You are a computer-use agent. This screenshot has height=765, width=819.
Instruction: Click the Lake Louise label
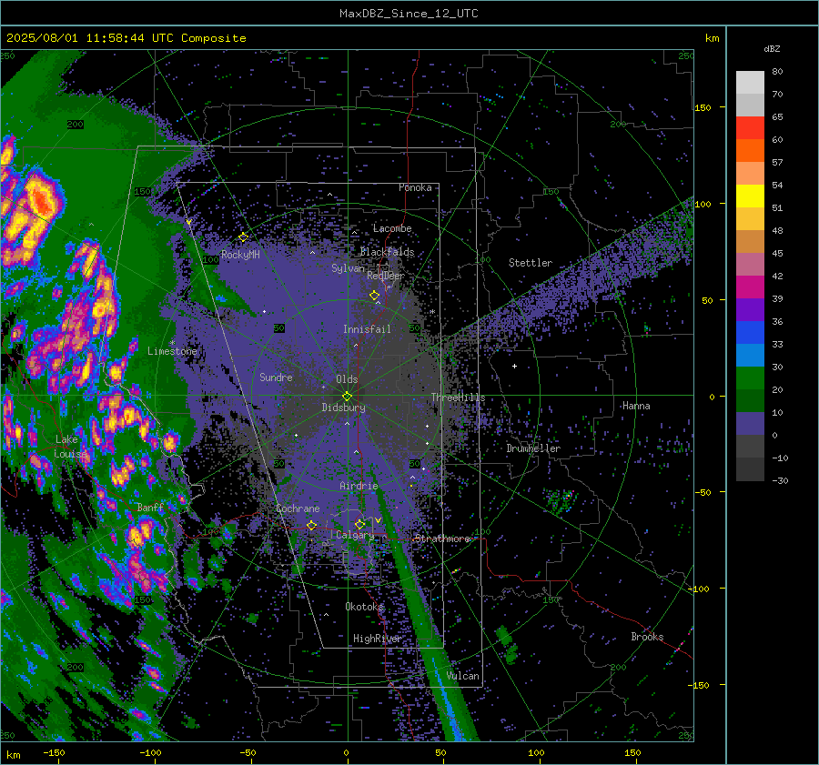[x=70, y=447]
